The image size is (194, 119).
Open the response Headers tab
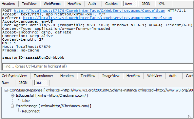tap(67, 76)
